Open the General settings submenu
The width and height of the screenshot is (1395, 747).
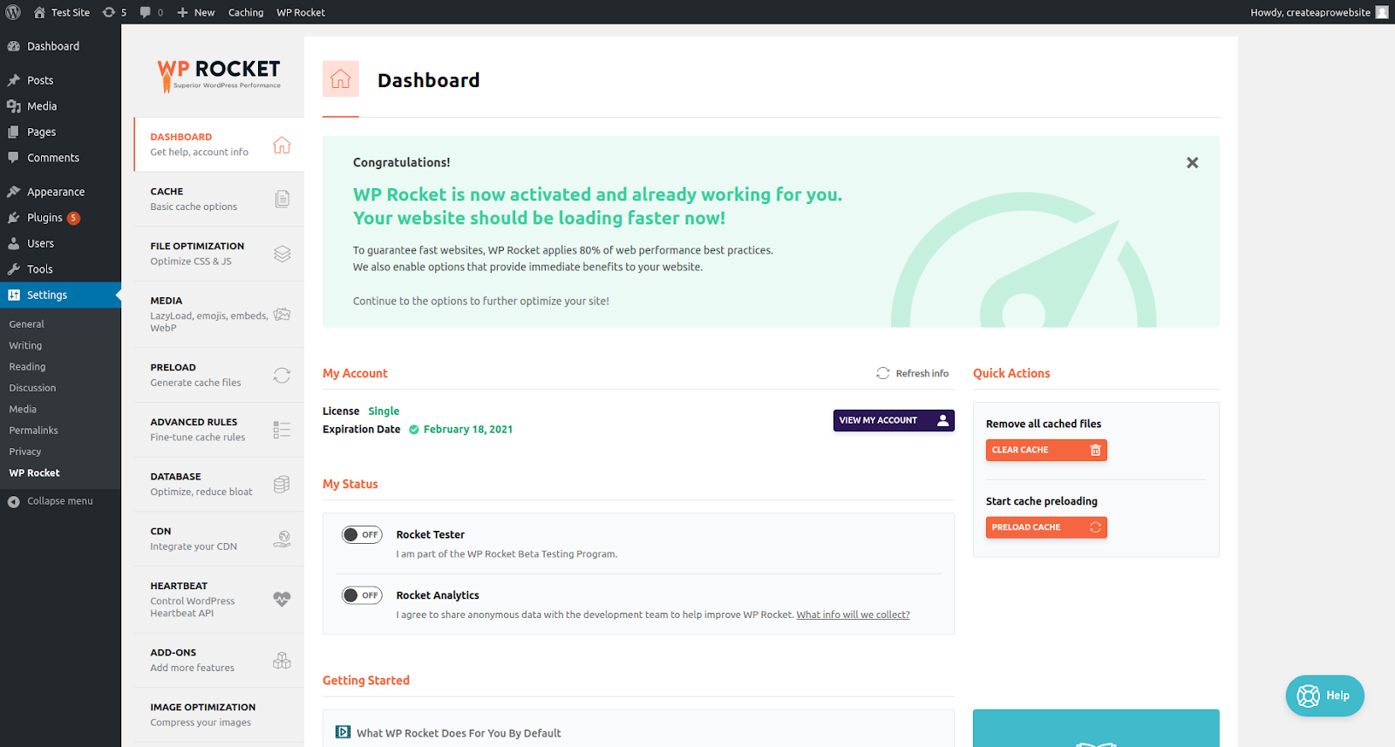click(x=27, y=324)
